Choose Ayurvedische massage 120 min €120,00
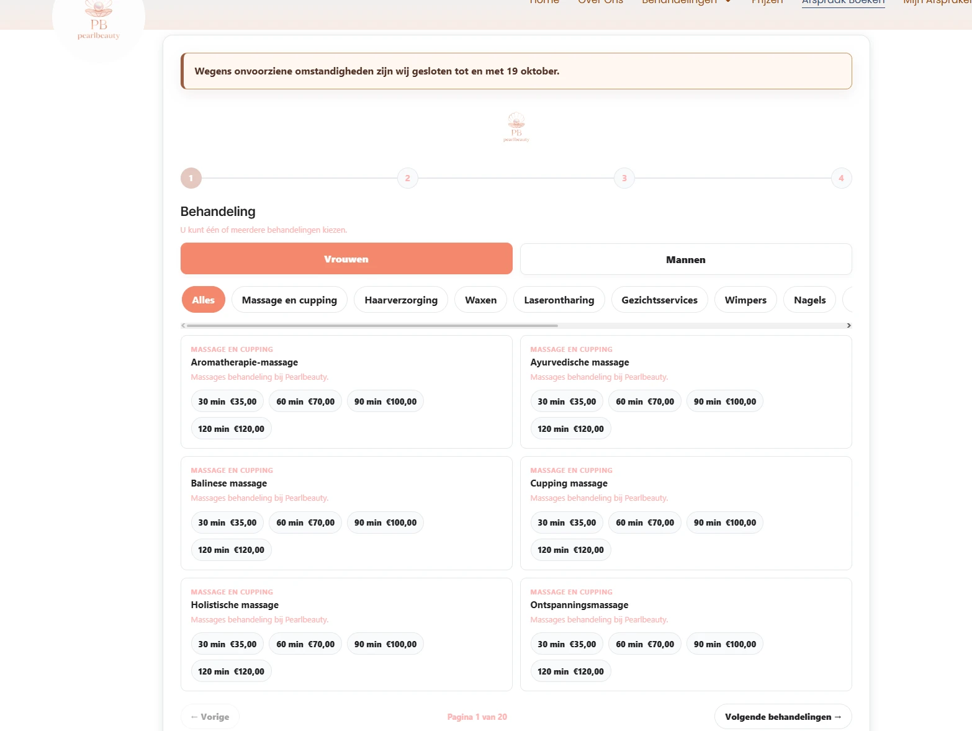The width and height of the screenshot is (972, 731). pos(570,429)
